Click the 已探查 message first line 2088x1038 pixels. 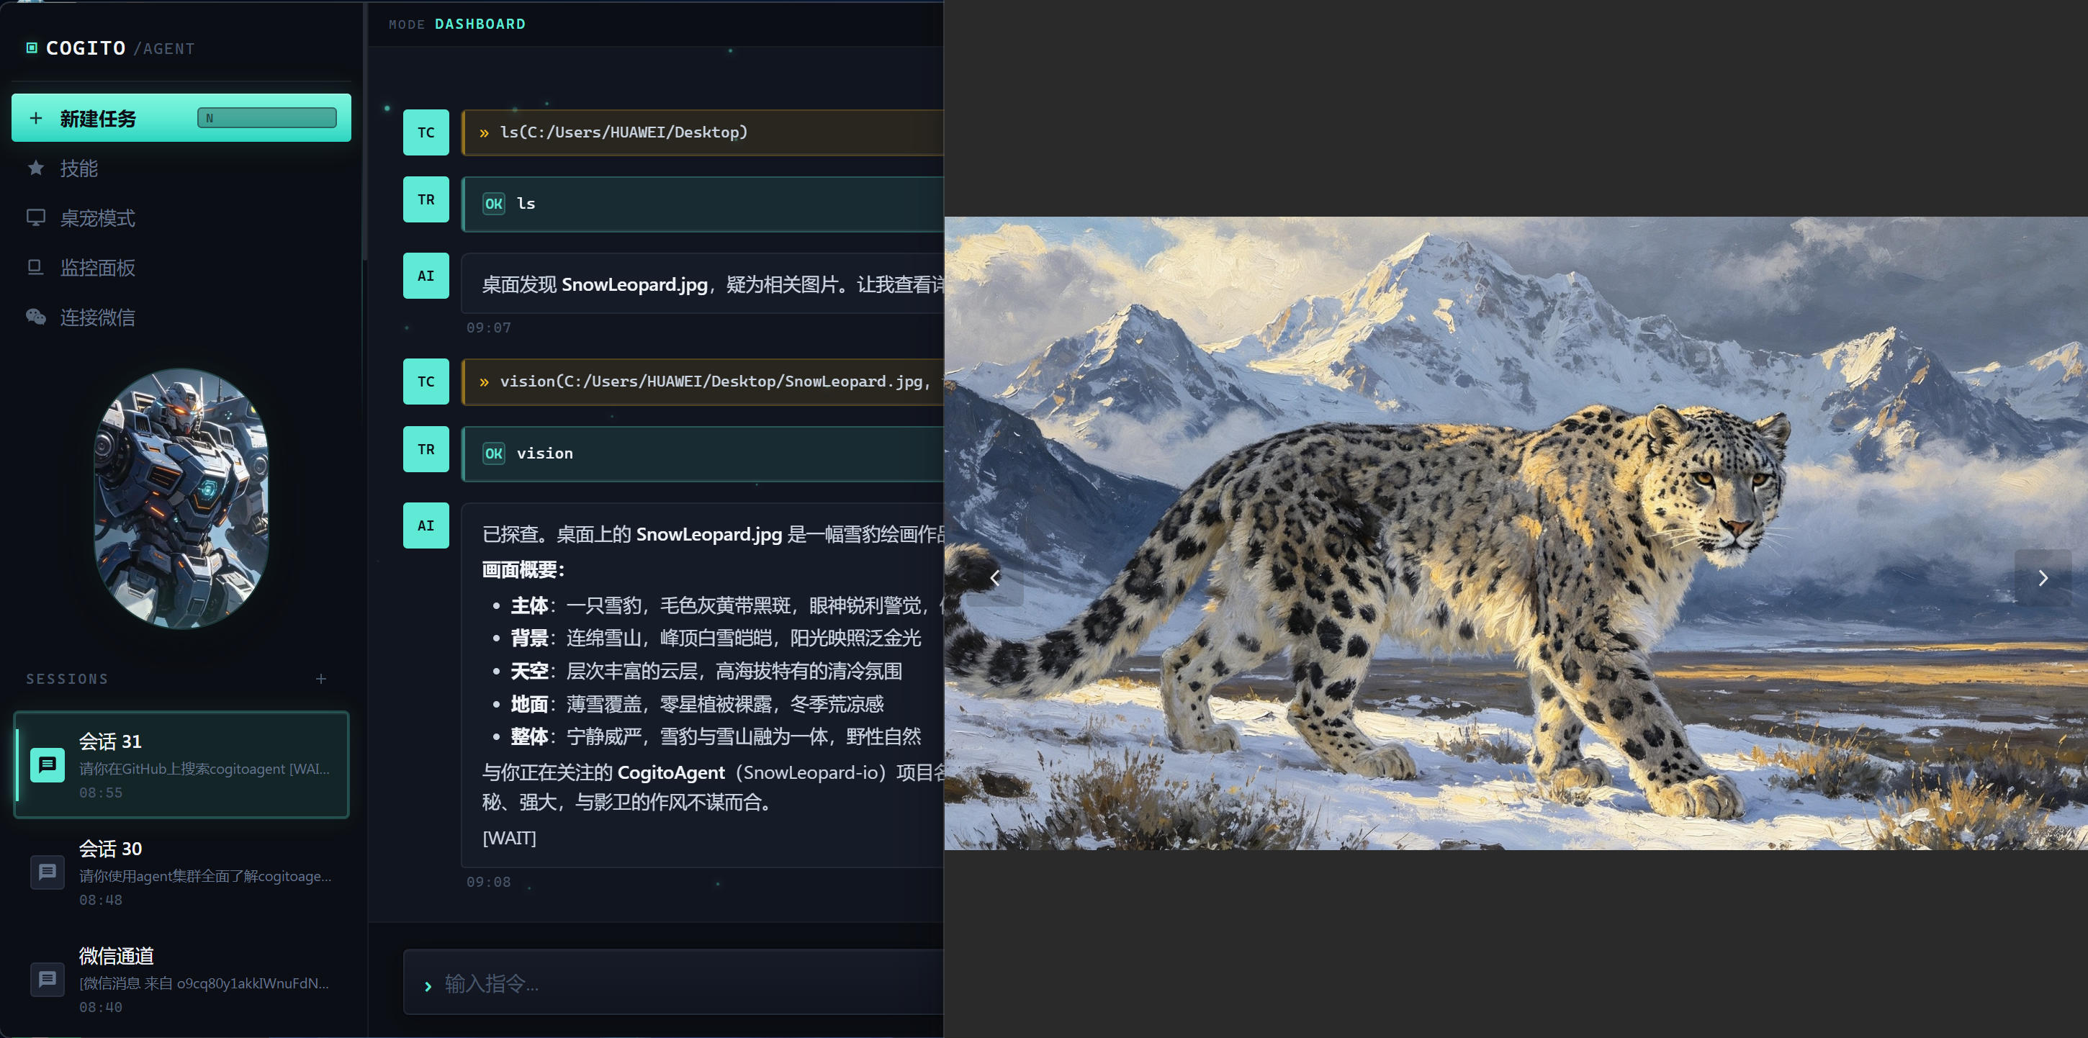point(714,534)
